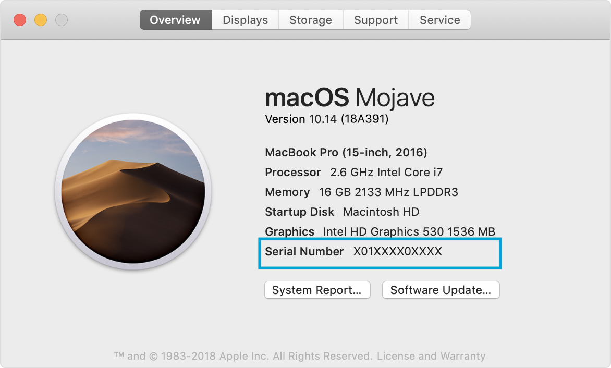Click the System Report button
The width and height of the screenshot is (611, 368).
(317, 290)
